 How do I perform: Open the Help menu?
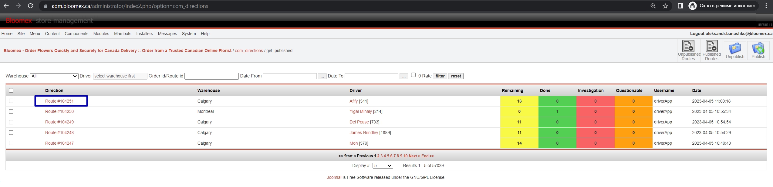tap(205, 34)
